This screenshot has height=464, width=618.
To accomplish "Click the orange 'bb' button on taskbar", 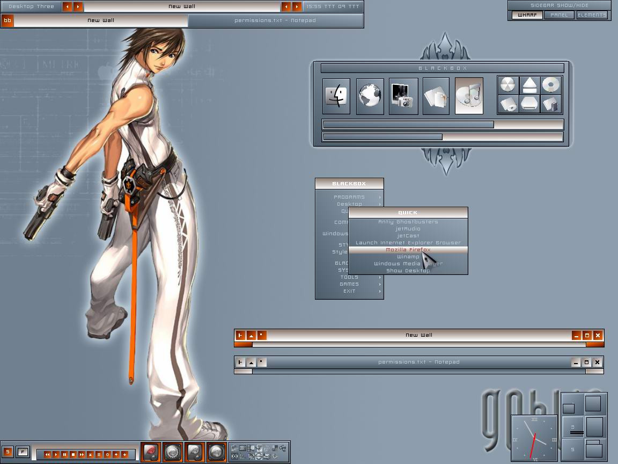I will [x=8, y=20].
